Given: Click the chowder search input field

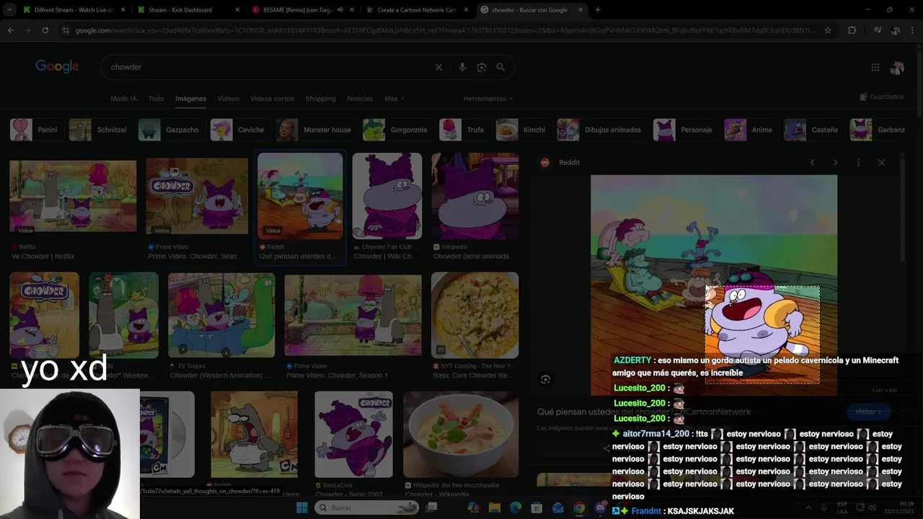Looking at the screenshot, I should (x=267, y=67).
